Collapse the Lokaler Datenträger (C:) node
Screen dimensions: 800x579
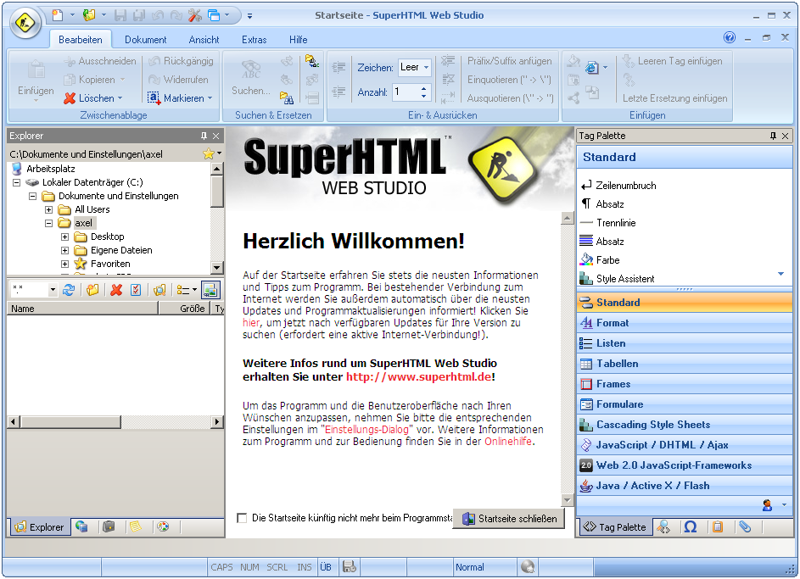16,182
